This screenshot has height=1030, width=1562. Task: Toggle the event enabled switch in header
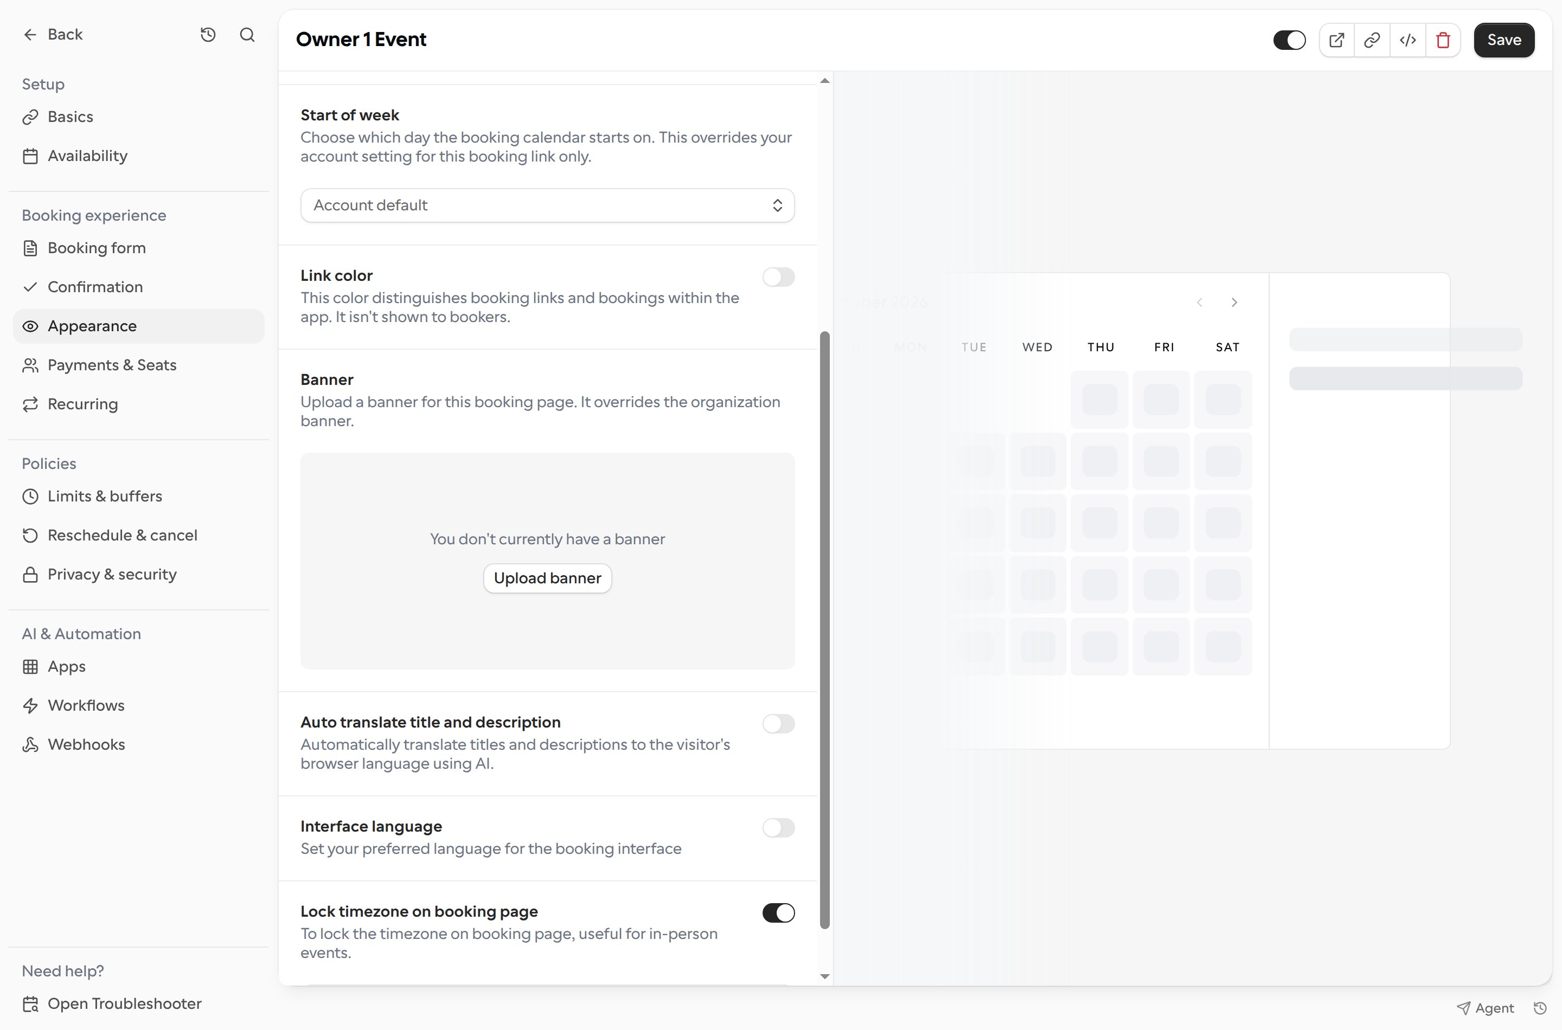tap(1289, 40)
